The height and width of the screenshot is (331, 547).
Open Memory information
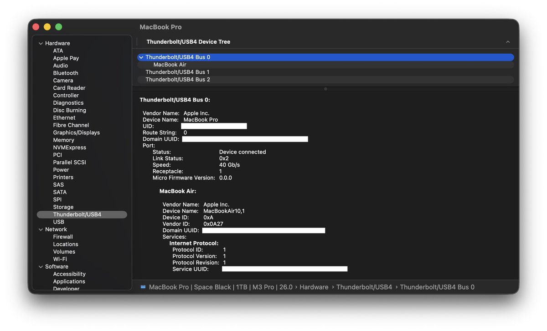64,140
